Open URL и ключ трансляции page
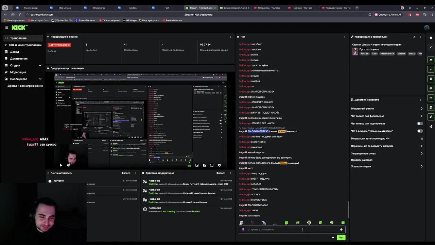The width and height of the screenshot is (435, 245). click(23, 45)
